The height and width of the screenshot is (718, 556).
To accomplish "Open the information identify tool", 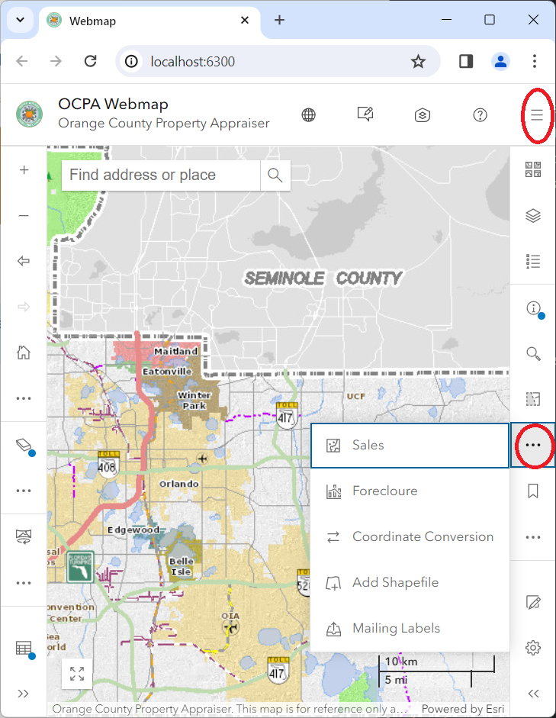I will (533, 307).
